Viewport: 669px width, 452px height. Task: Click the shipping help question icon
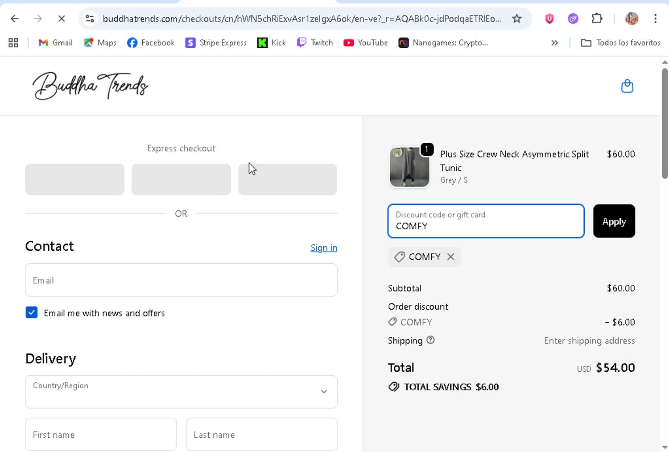430,340
